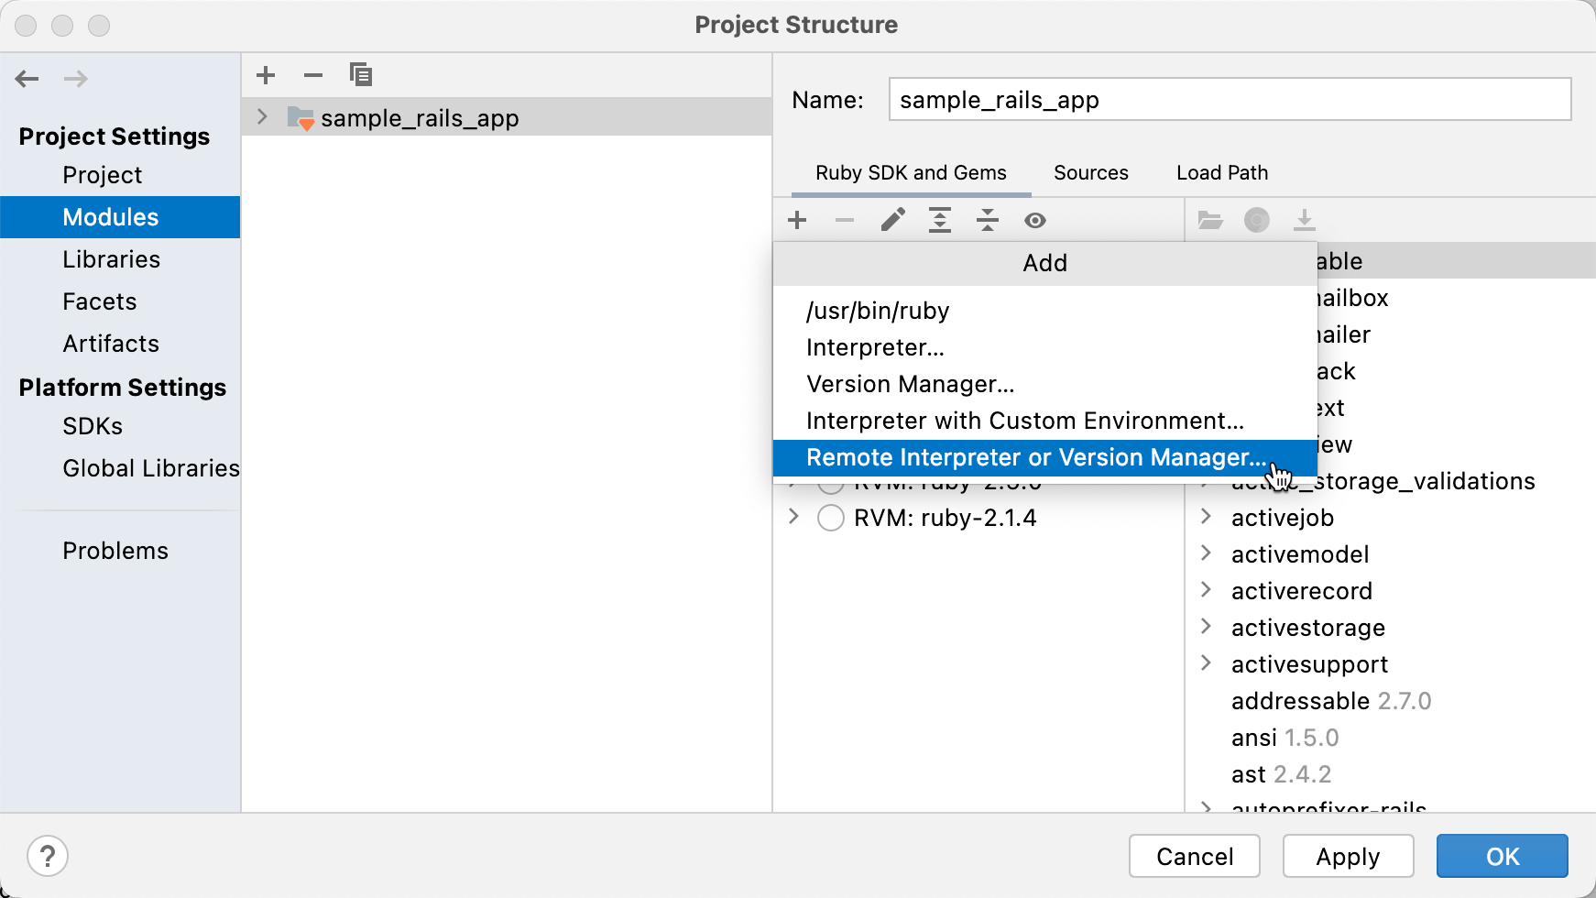Select Remote Interpreter or Version Manager...
This screenshot has width=1596, height=898.
pyautogui.click(x=1044, y=457)
